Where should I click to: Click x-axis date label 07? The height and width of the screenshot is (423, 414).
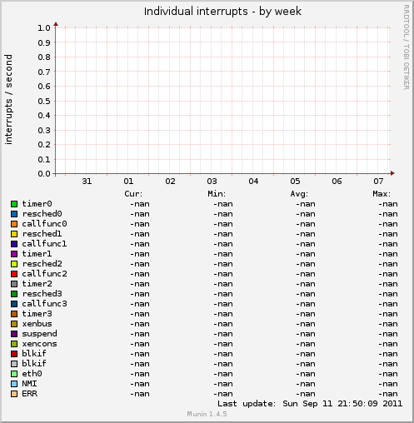pos(378,182)
